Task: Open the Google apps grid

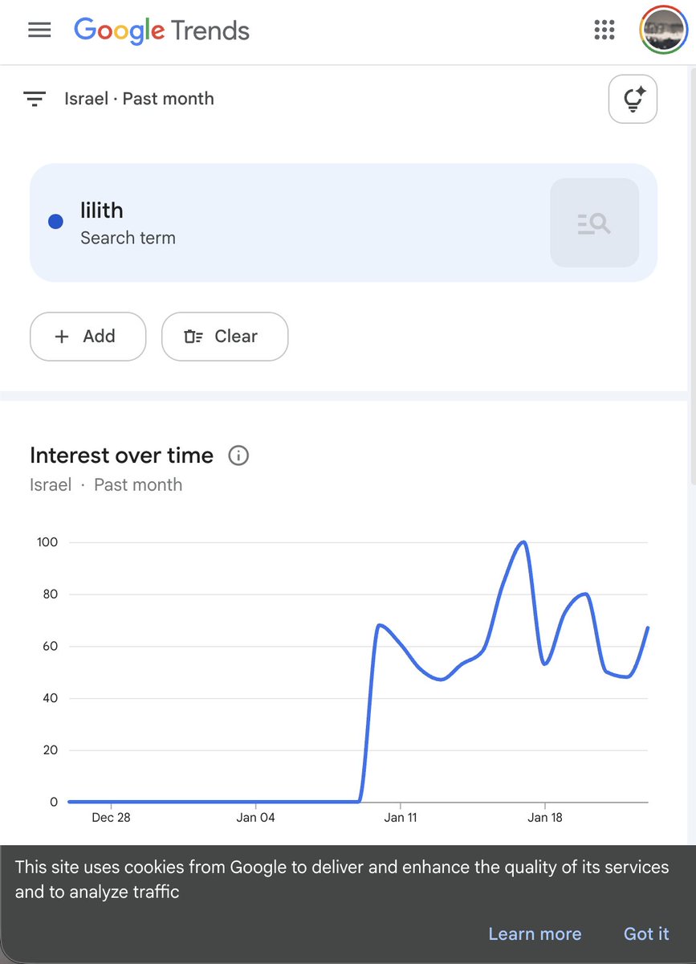Action: 604,31
